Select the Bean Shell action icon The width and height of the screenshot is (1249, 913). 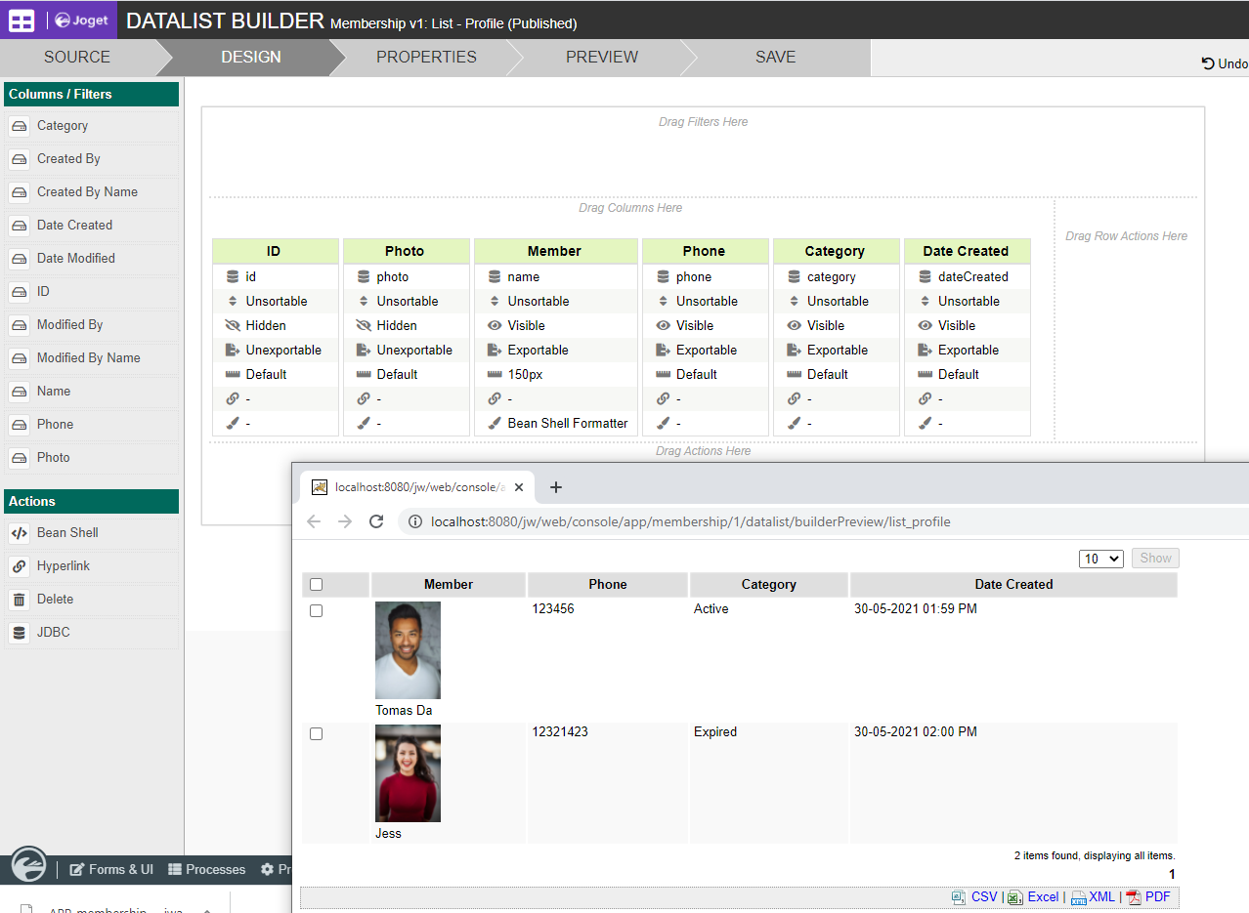19,533
